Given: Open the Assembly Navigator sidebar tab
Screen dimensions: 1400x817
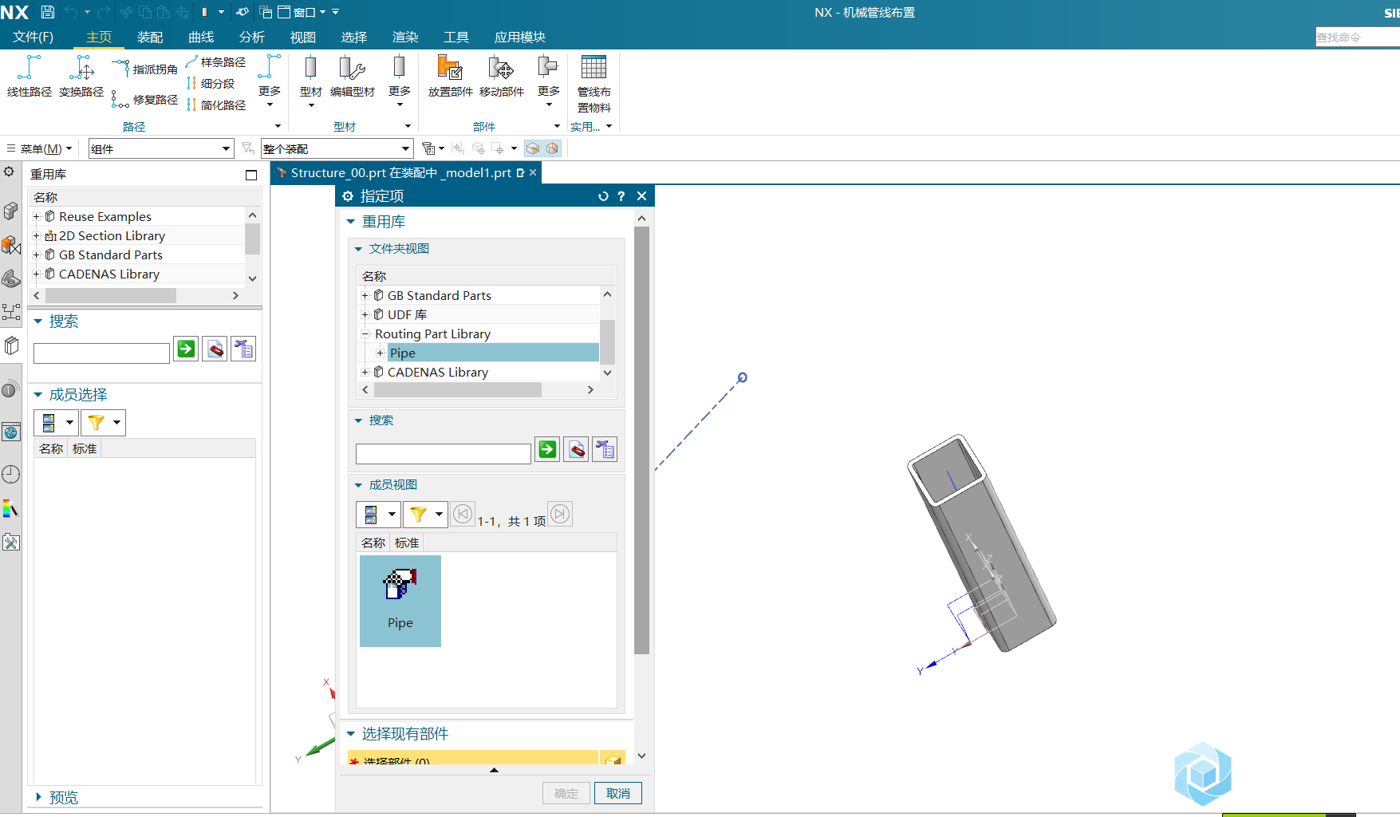Looking at the screenshot, I should 11,211.
